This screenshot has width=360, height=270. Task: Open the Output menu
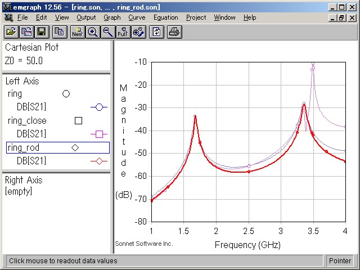[x=86, y=17]
